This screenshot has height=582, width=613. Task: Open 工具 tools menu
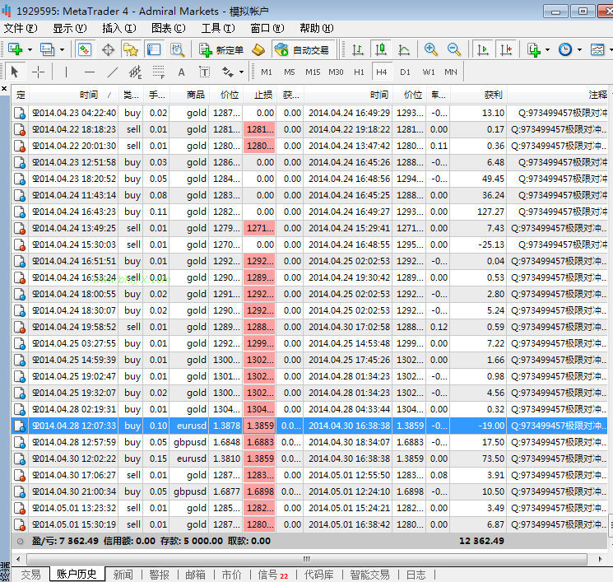tap(218, 28)
